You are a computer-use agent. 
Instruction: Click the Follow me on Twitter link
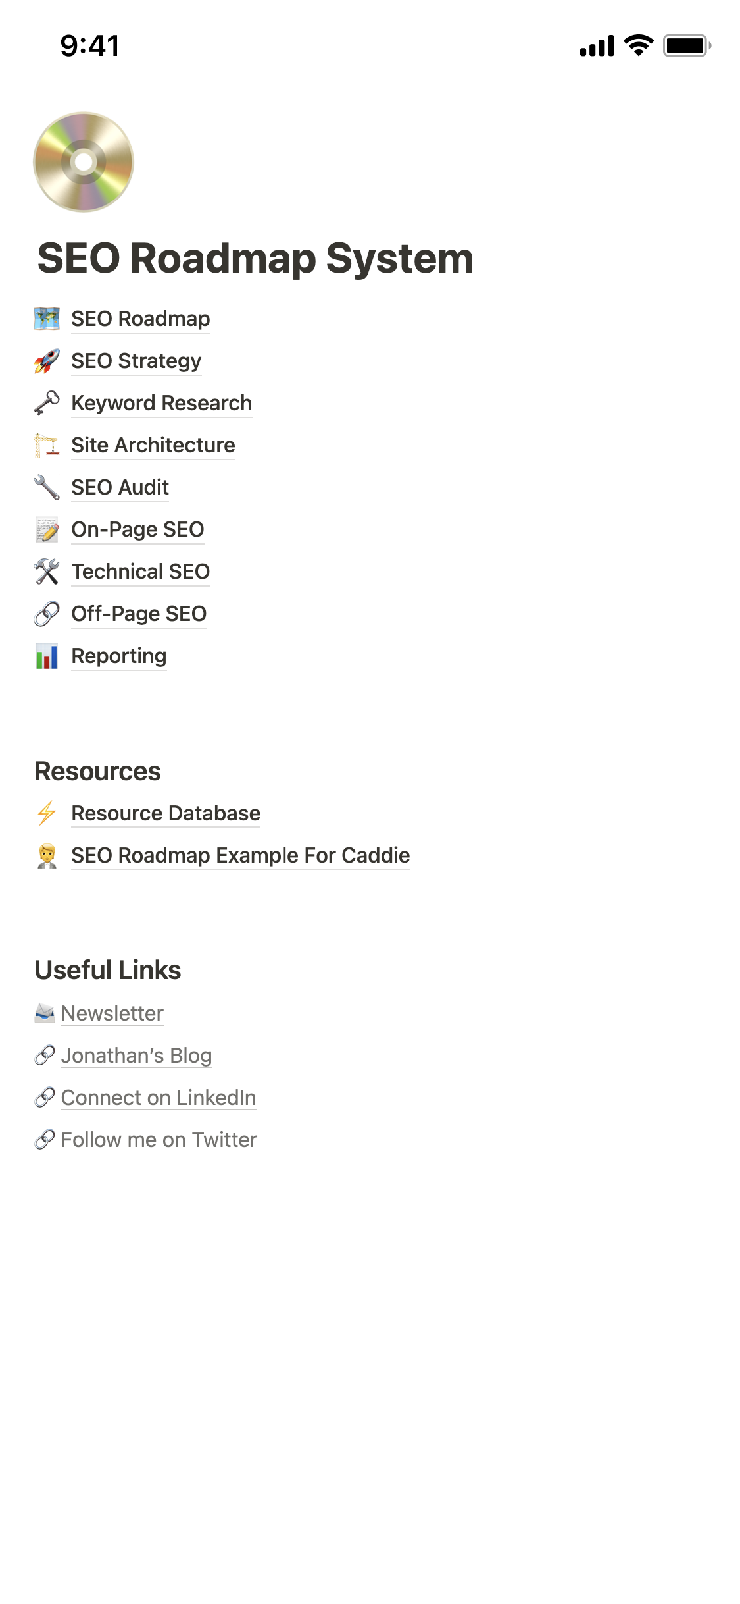[159, 1140]
